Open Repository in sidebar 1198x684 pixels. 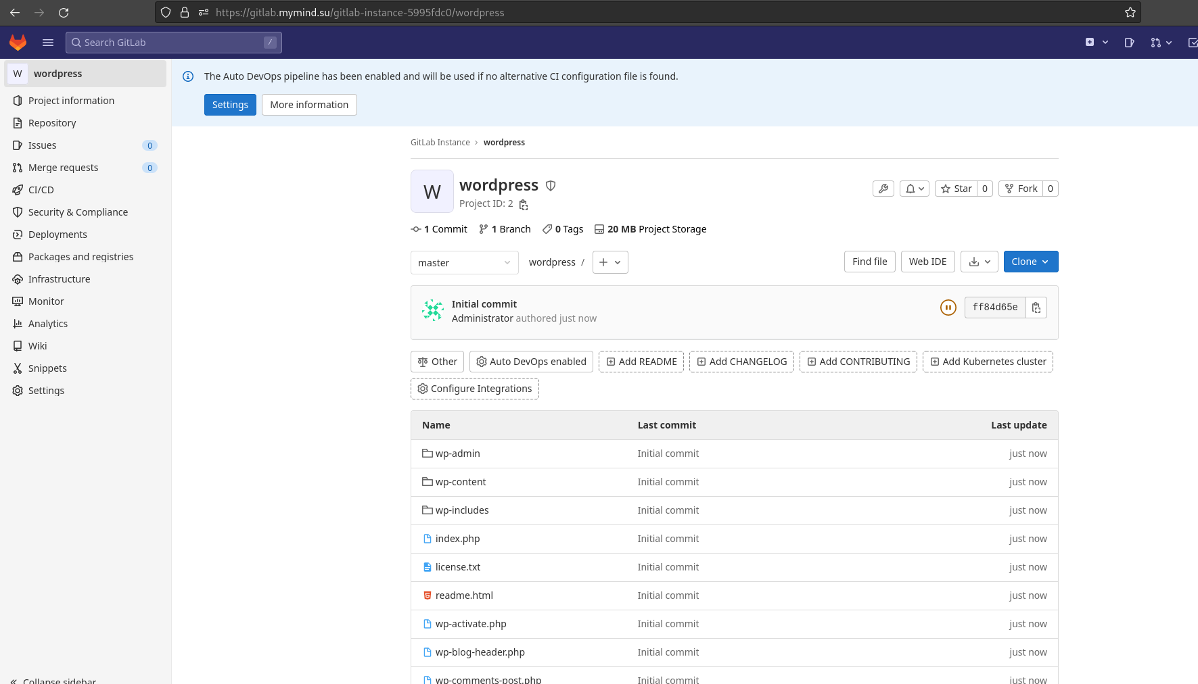(x=85, y=123)
